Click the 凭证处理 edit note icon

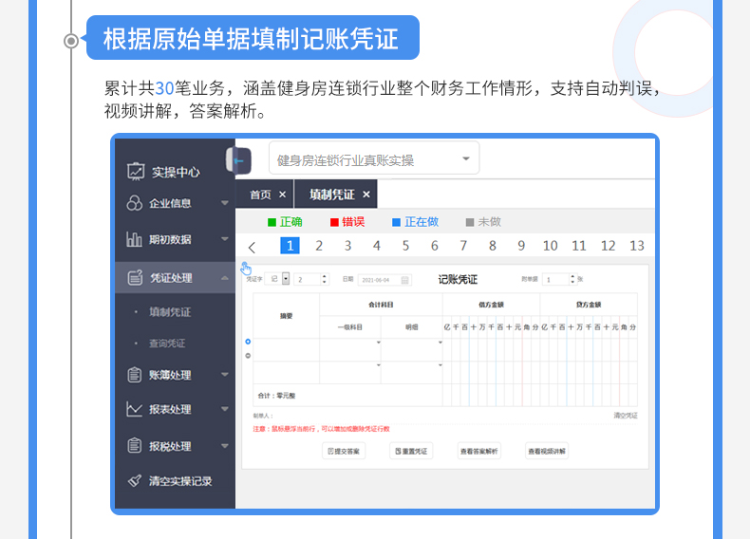click(136, 277)
